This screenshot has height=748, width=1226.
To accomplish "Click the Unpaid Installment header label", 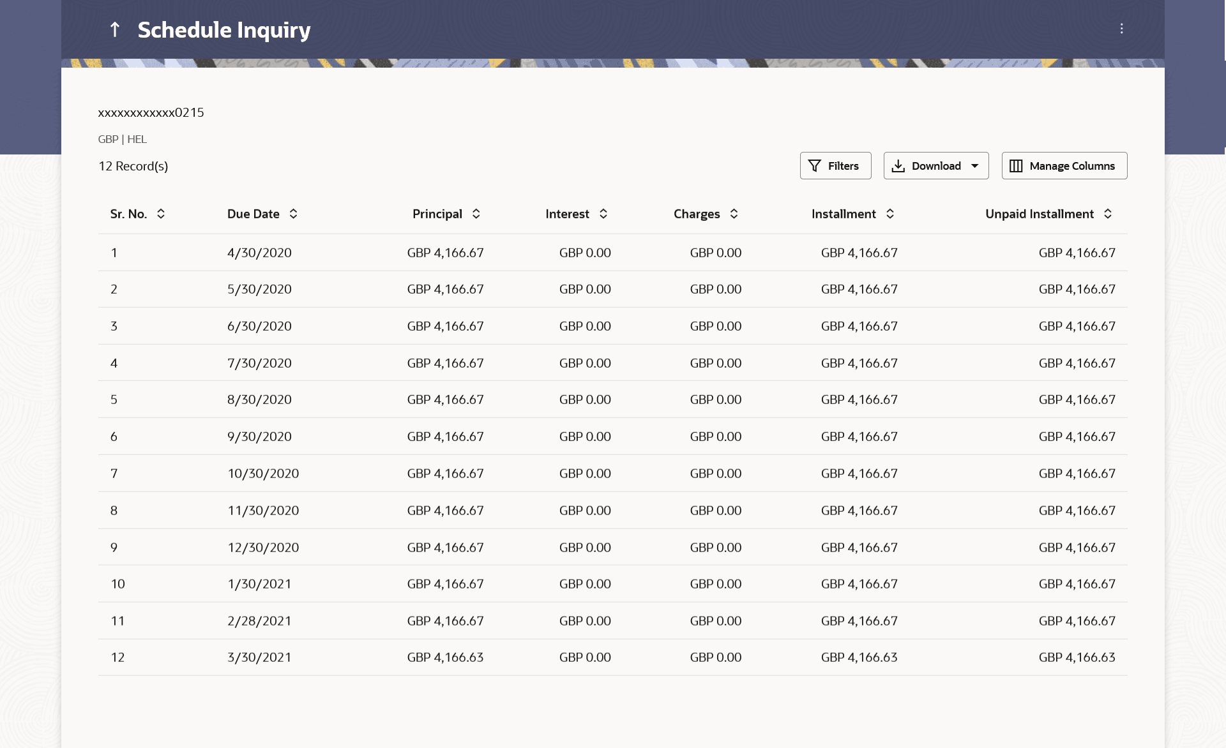I will point(1039,214).
